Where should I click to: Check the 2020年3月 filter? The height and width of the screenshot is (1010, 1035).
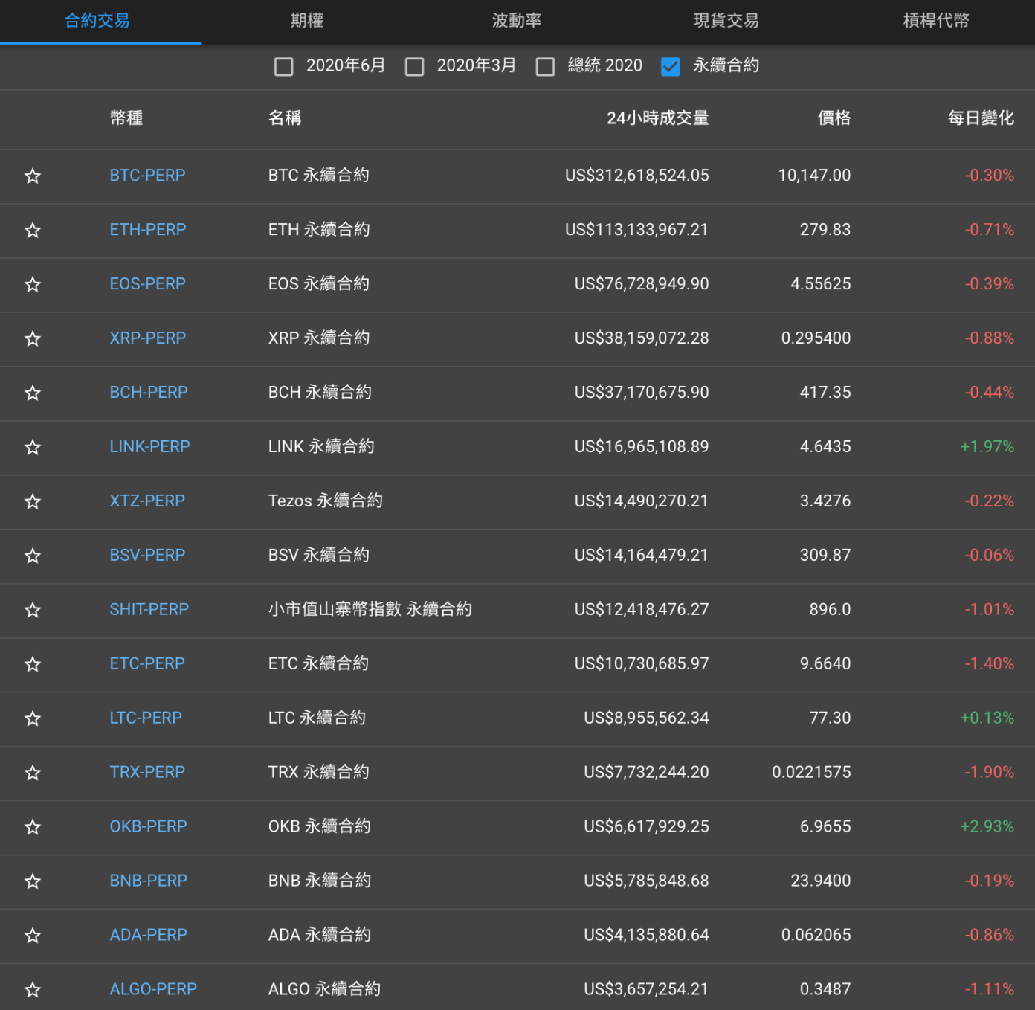pos(414,66)
